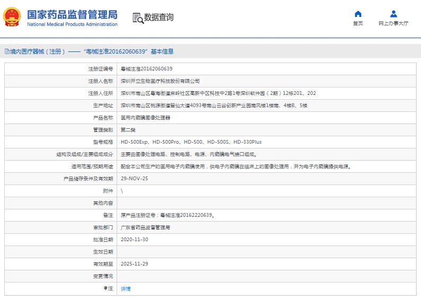Screen dimensions: 421x299
Task: Click the 变更情况 row label
Action: click(x=103, y=276)
